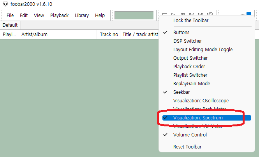Screen dimensions: 259x157
Task: Select the Default playlist tab
Action: tap(10, 25)
